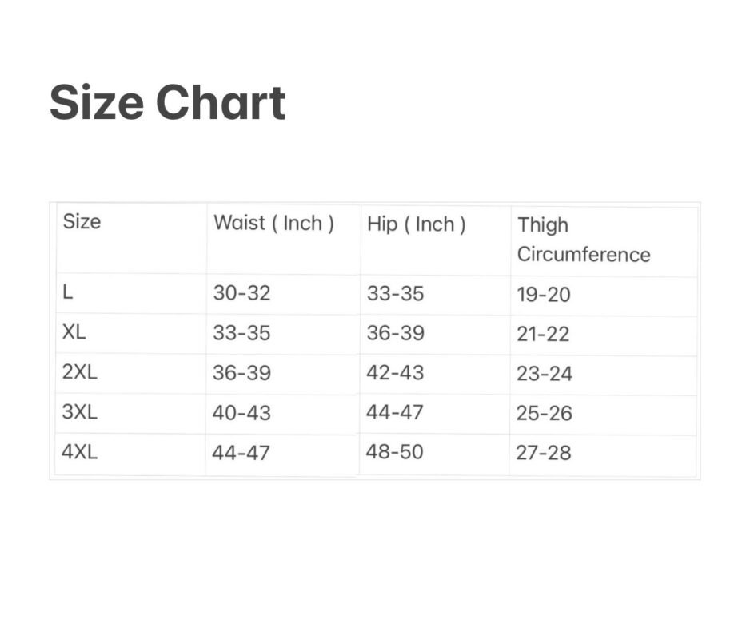Click the XL size row label
The width and height of the screenshot is (750, 639).
click(74, 332)
